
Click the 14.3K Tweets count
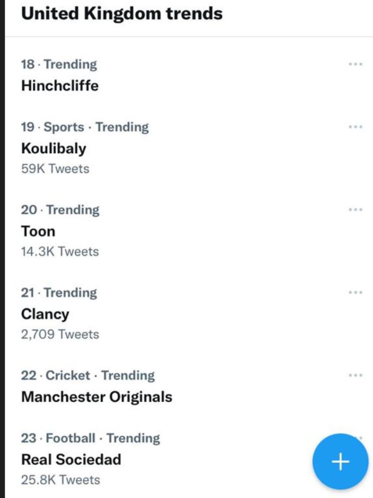click(60, 252)
